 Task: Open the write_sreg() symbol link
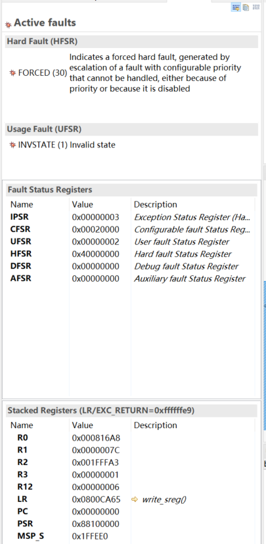tap(164, 500)
